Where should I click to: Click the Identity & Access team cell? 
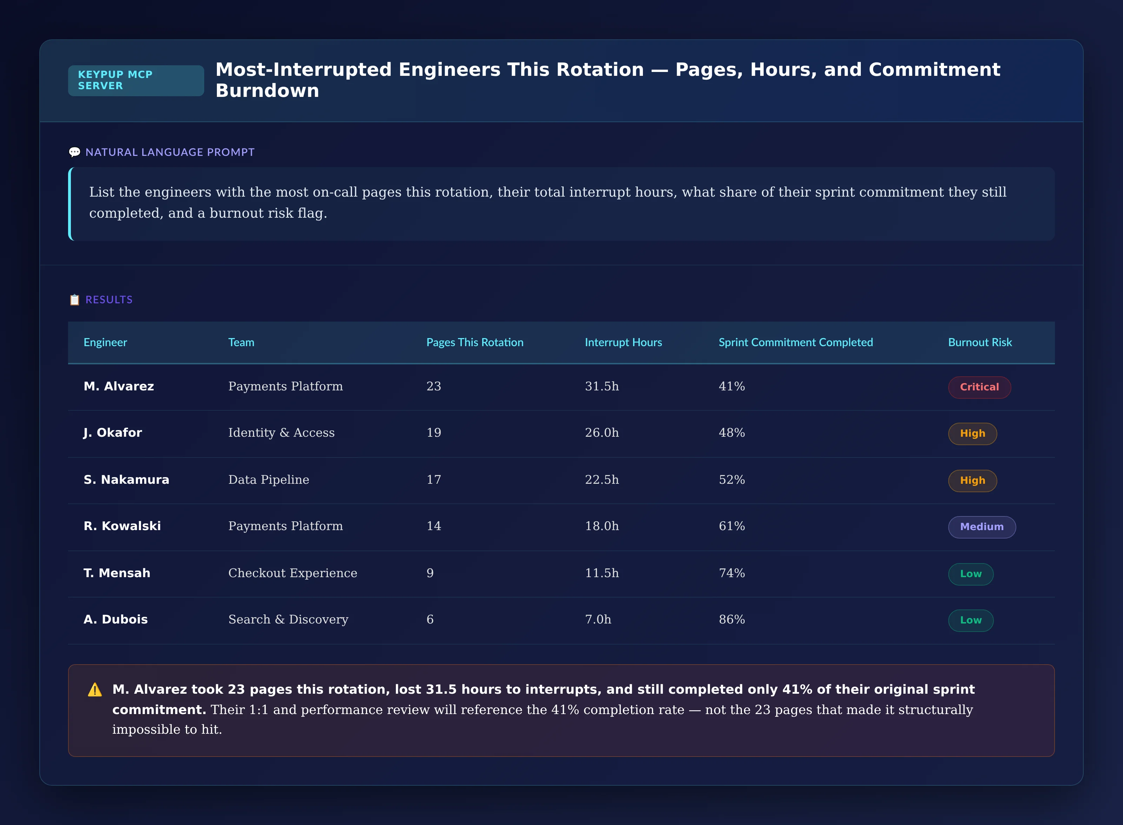(x=281, y=433)
